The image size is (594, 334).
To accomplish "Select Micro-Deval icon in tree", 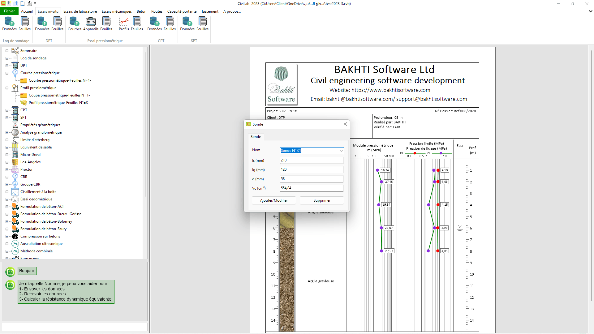I will [15, 155].
